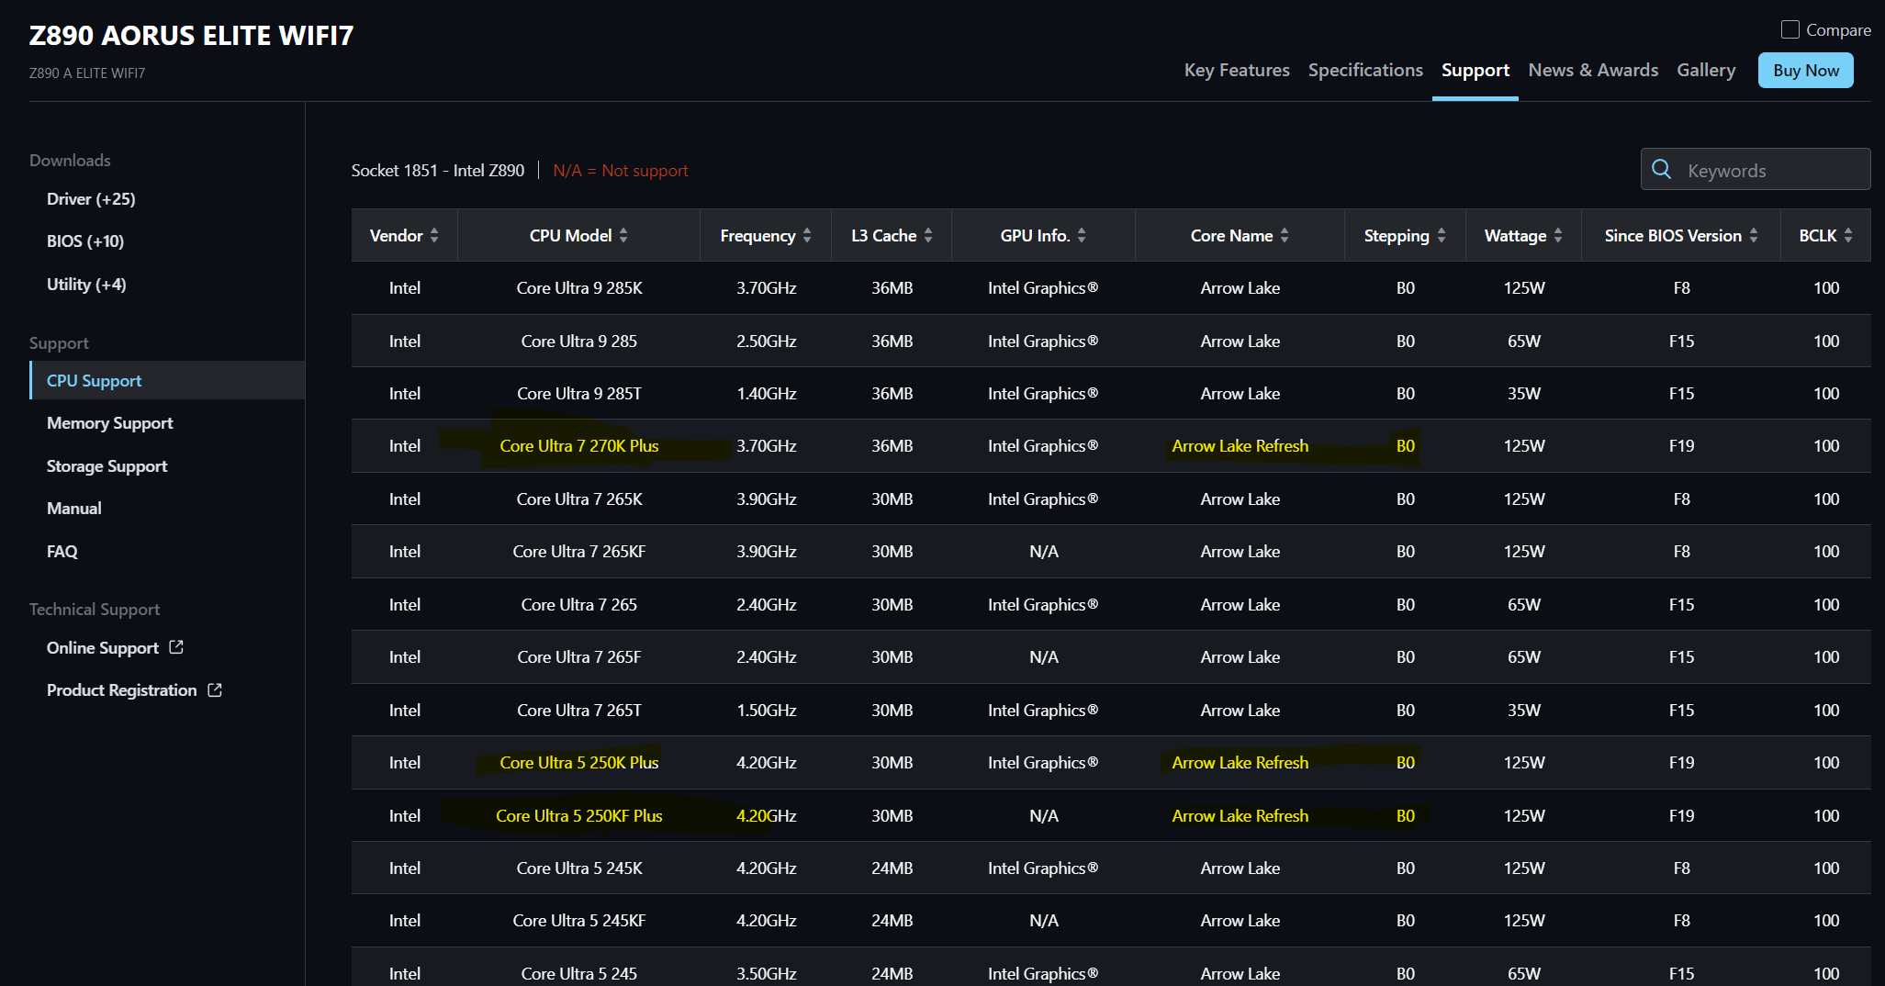
Task: Sort table by BCLK arrows
Action: (x=1848, y=235)
